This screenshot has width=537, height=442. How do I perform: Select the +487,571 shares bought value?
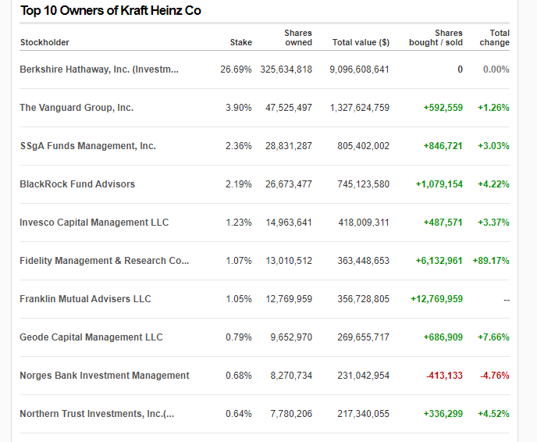pyautogui.click(x=443, y=223)
